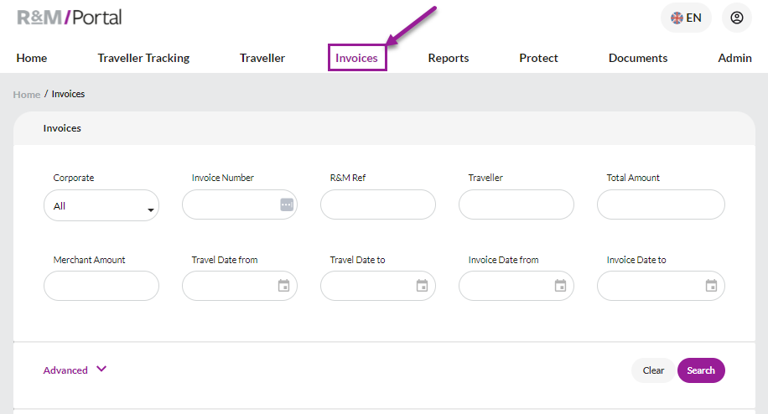Open the Documents menu item
768x414 pixels.
click(638, 58)
